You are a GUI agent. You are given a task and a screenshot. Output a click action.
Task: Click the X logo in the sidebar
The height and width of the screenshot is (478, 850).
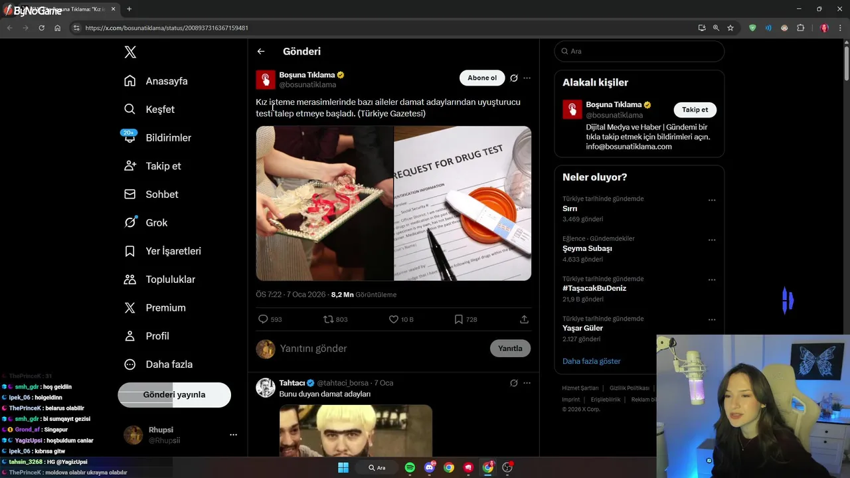[130, 52]
